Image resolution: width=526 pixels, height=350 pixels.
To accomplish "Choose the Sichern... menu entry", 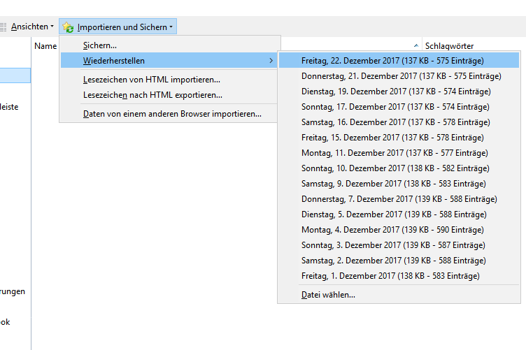I will point(99,45).
